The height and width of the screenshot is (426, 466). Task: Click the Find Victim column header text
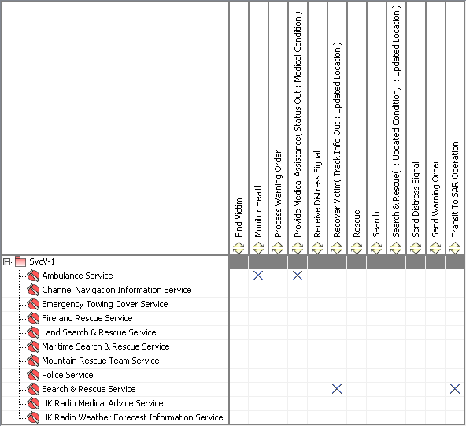coord(239,217)
